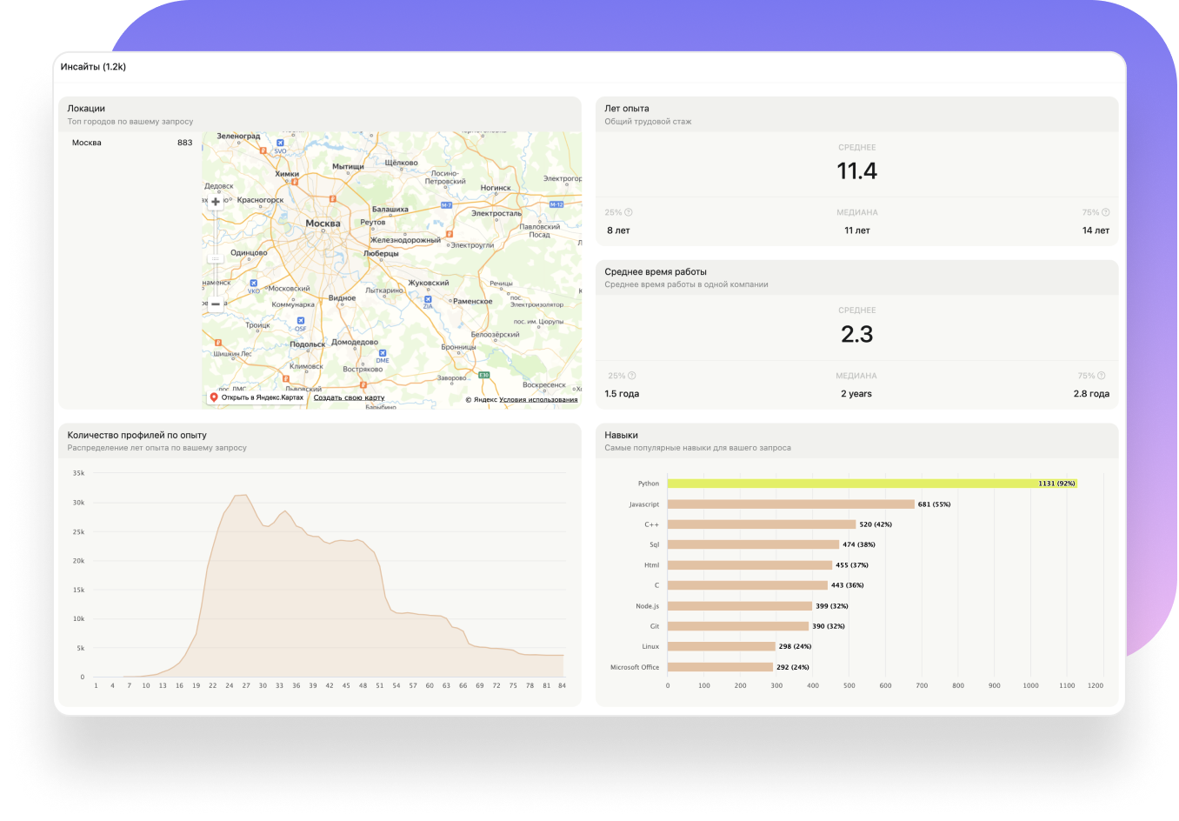Click the Создать свою карту link
The image size is (1179, 821).
click(x=349, y=397)
